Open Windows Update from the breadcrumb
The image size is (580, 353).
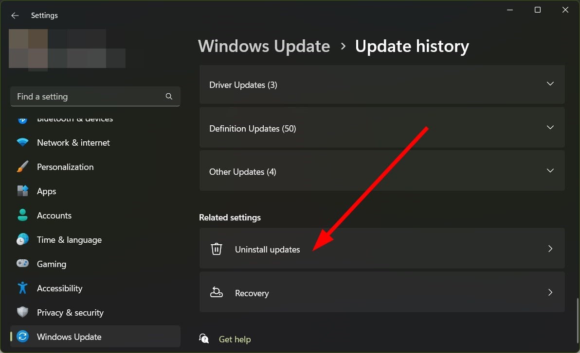tap(264, 46)
